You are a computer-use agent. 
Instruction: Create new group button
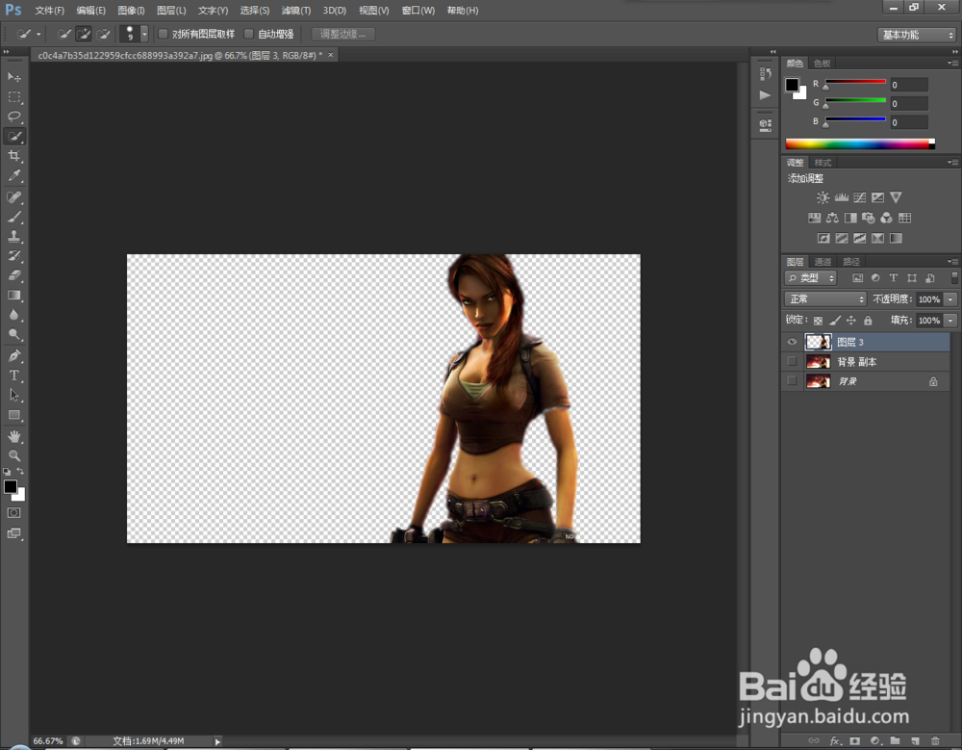895,740
